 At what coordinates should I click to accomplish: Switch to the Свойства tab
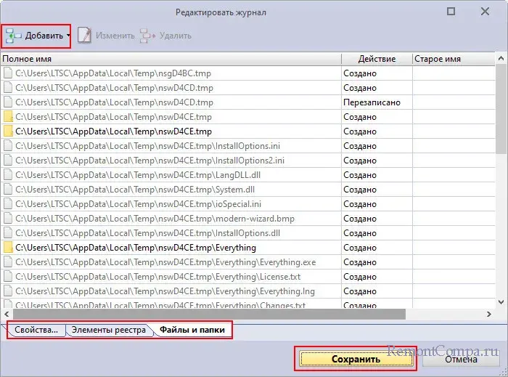[x=36, y=330]
